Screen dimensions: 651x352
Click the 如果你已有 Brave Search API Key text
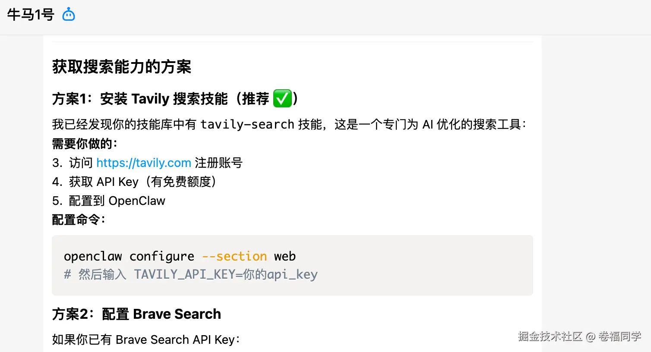tap(146, 339)
